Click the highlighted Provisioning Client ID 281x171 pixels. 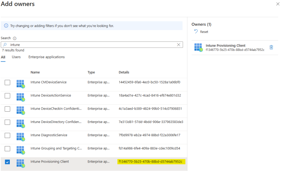click(150, 161)
